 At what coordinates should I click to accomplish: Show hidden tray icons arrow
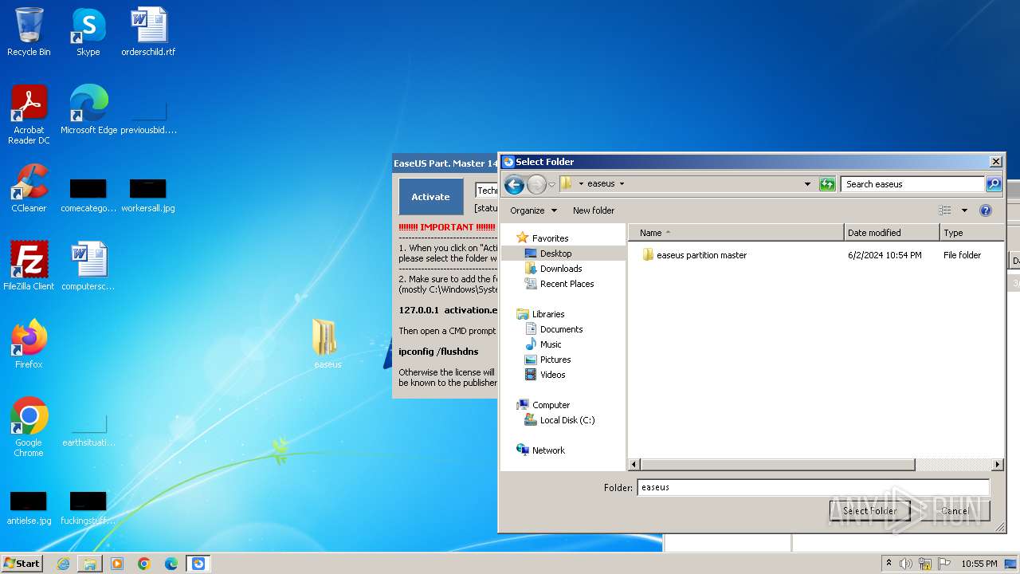coord(889,564)
